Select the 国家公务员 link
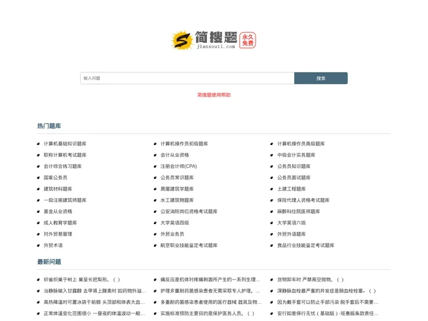428x321 pixels. [x=55, y=177]
